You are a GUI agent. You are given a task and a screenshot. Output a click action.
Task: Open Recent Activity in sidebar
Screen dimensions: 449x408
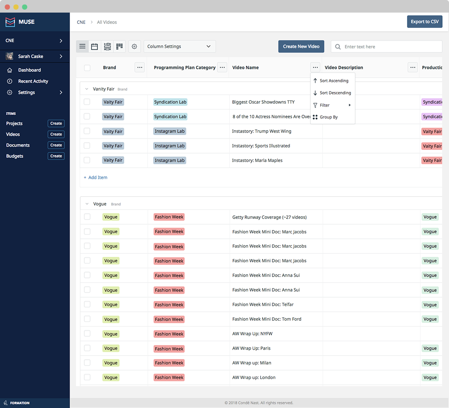coord(33,81)
